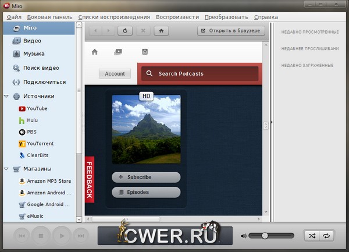Select YouTorrent in sidebar
The image size is (349, 252).
click(x=40, y=144)
